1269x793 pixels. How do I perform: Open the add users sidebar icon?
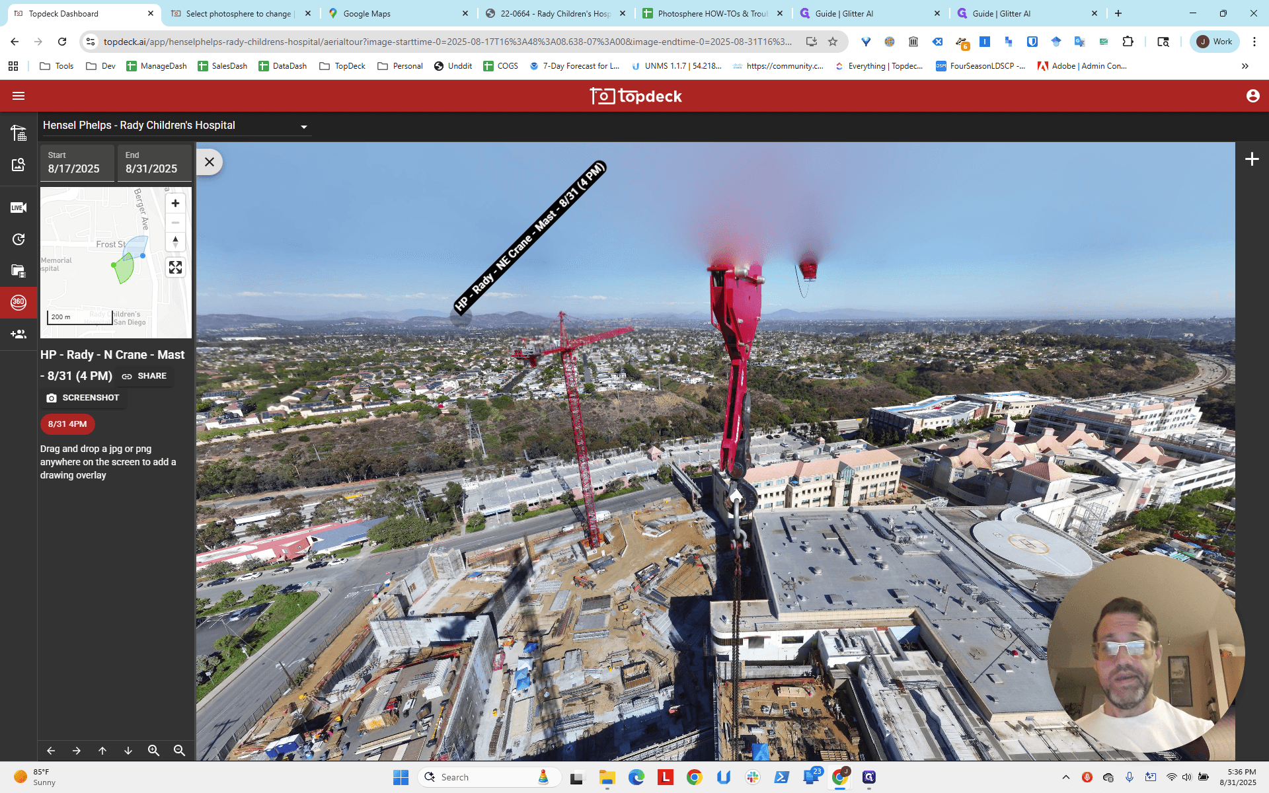tap(19, 334)
